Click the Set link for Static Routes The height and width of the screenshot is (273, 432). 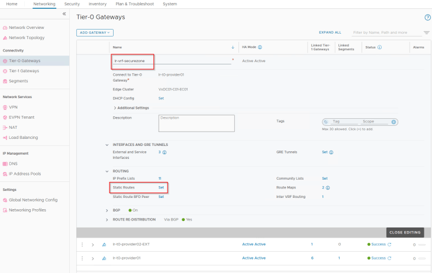click(161, 187)
